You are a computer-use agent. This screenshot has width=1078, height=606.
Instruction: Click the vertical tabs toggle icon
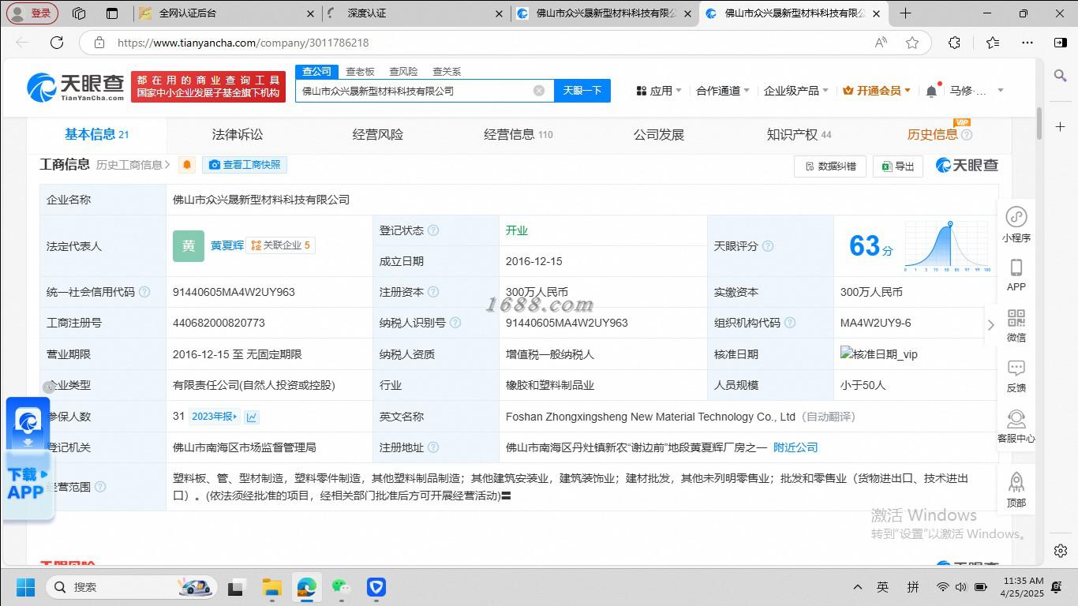click(x=112, y=13)
